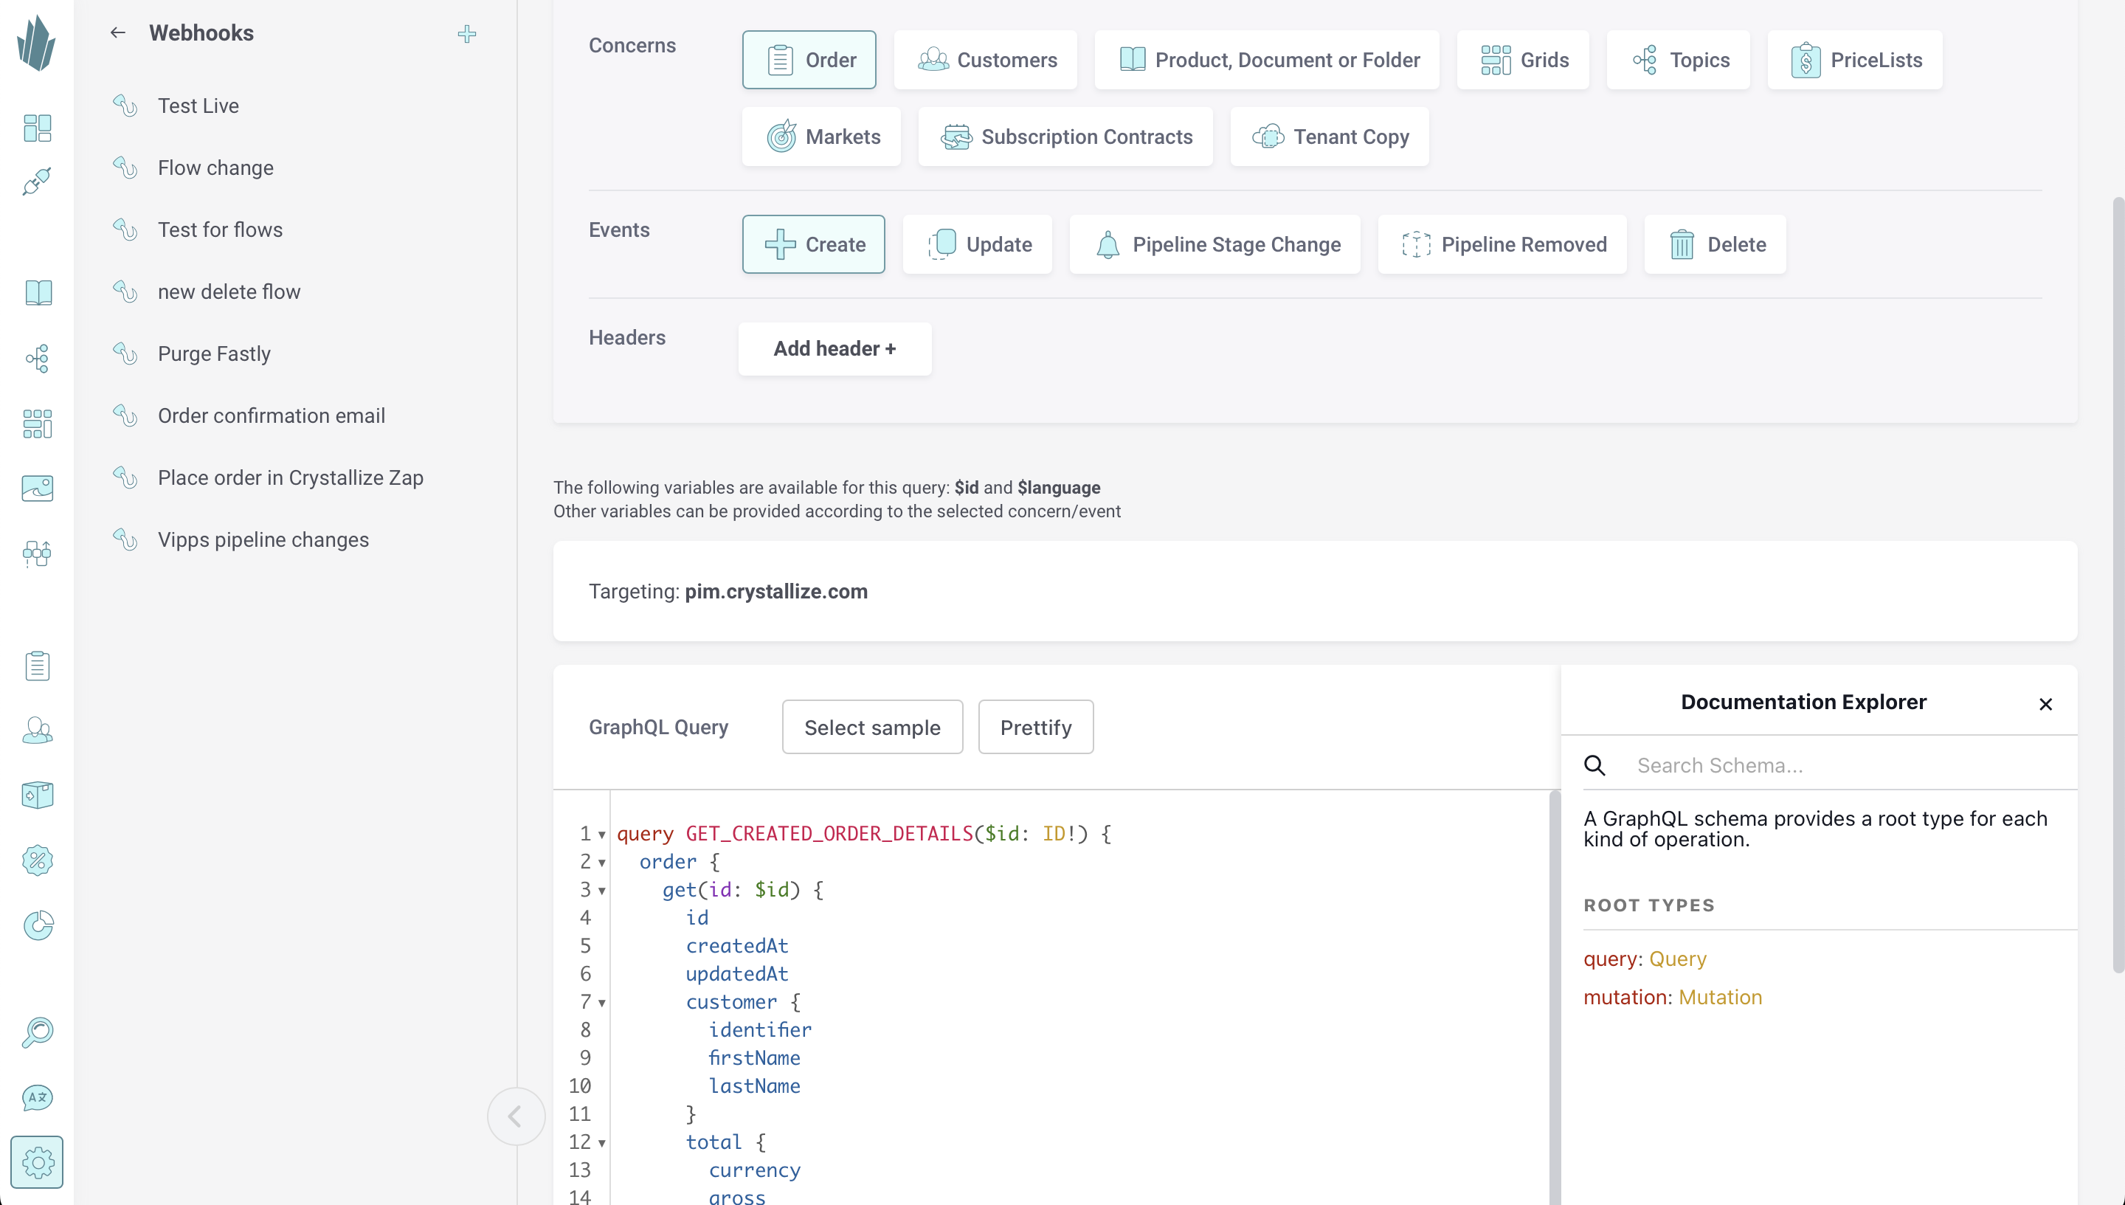Viewport: 2125px width, 1205px height.
Task: Fold code at line 1 arrow
Action: tap(601, 835)
